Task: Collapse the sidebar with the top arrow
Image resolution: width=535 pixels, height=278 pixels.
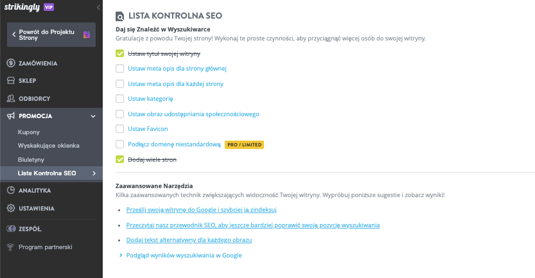Action: pyautogui.click(x=98, y=6)
